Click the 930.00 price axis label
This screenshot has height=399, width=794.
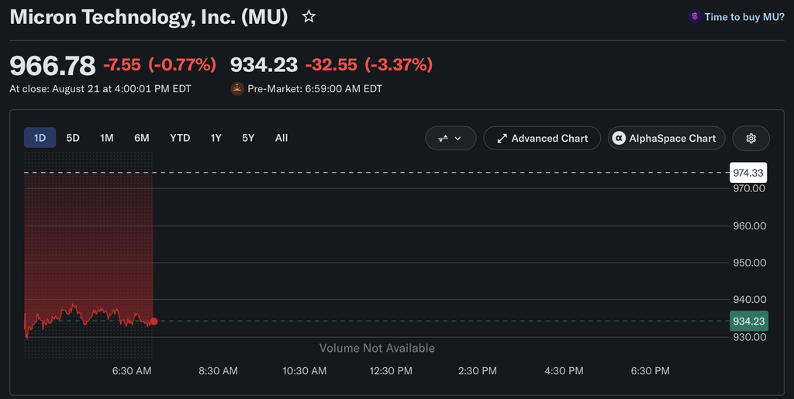coord(750,337)
